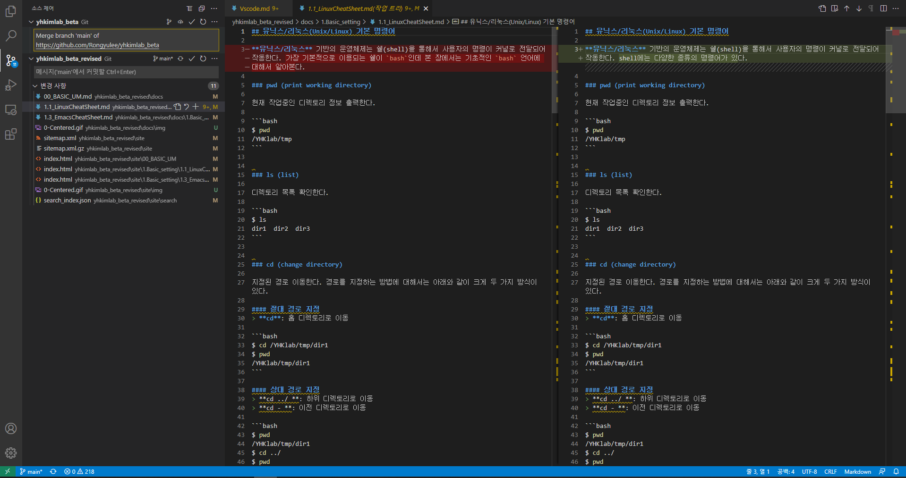Change UTF-8 encoding in status bar
The image size is (906, 478).
809,471
